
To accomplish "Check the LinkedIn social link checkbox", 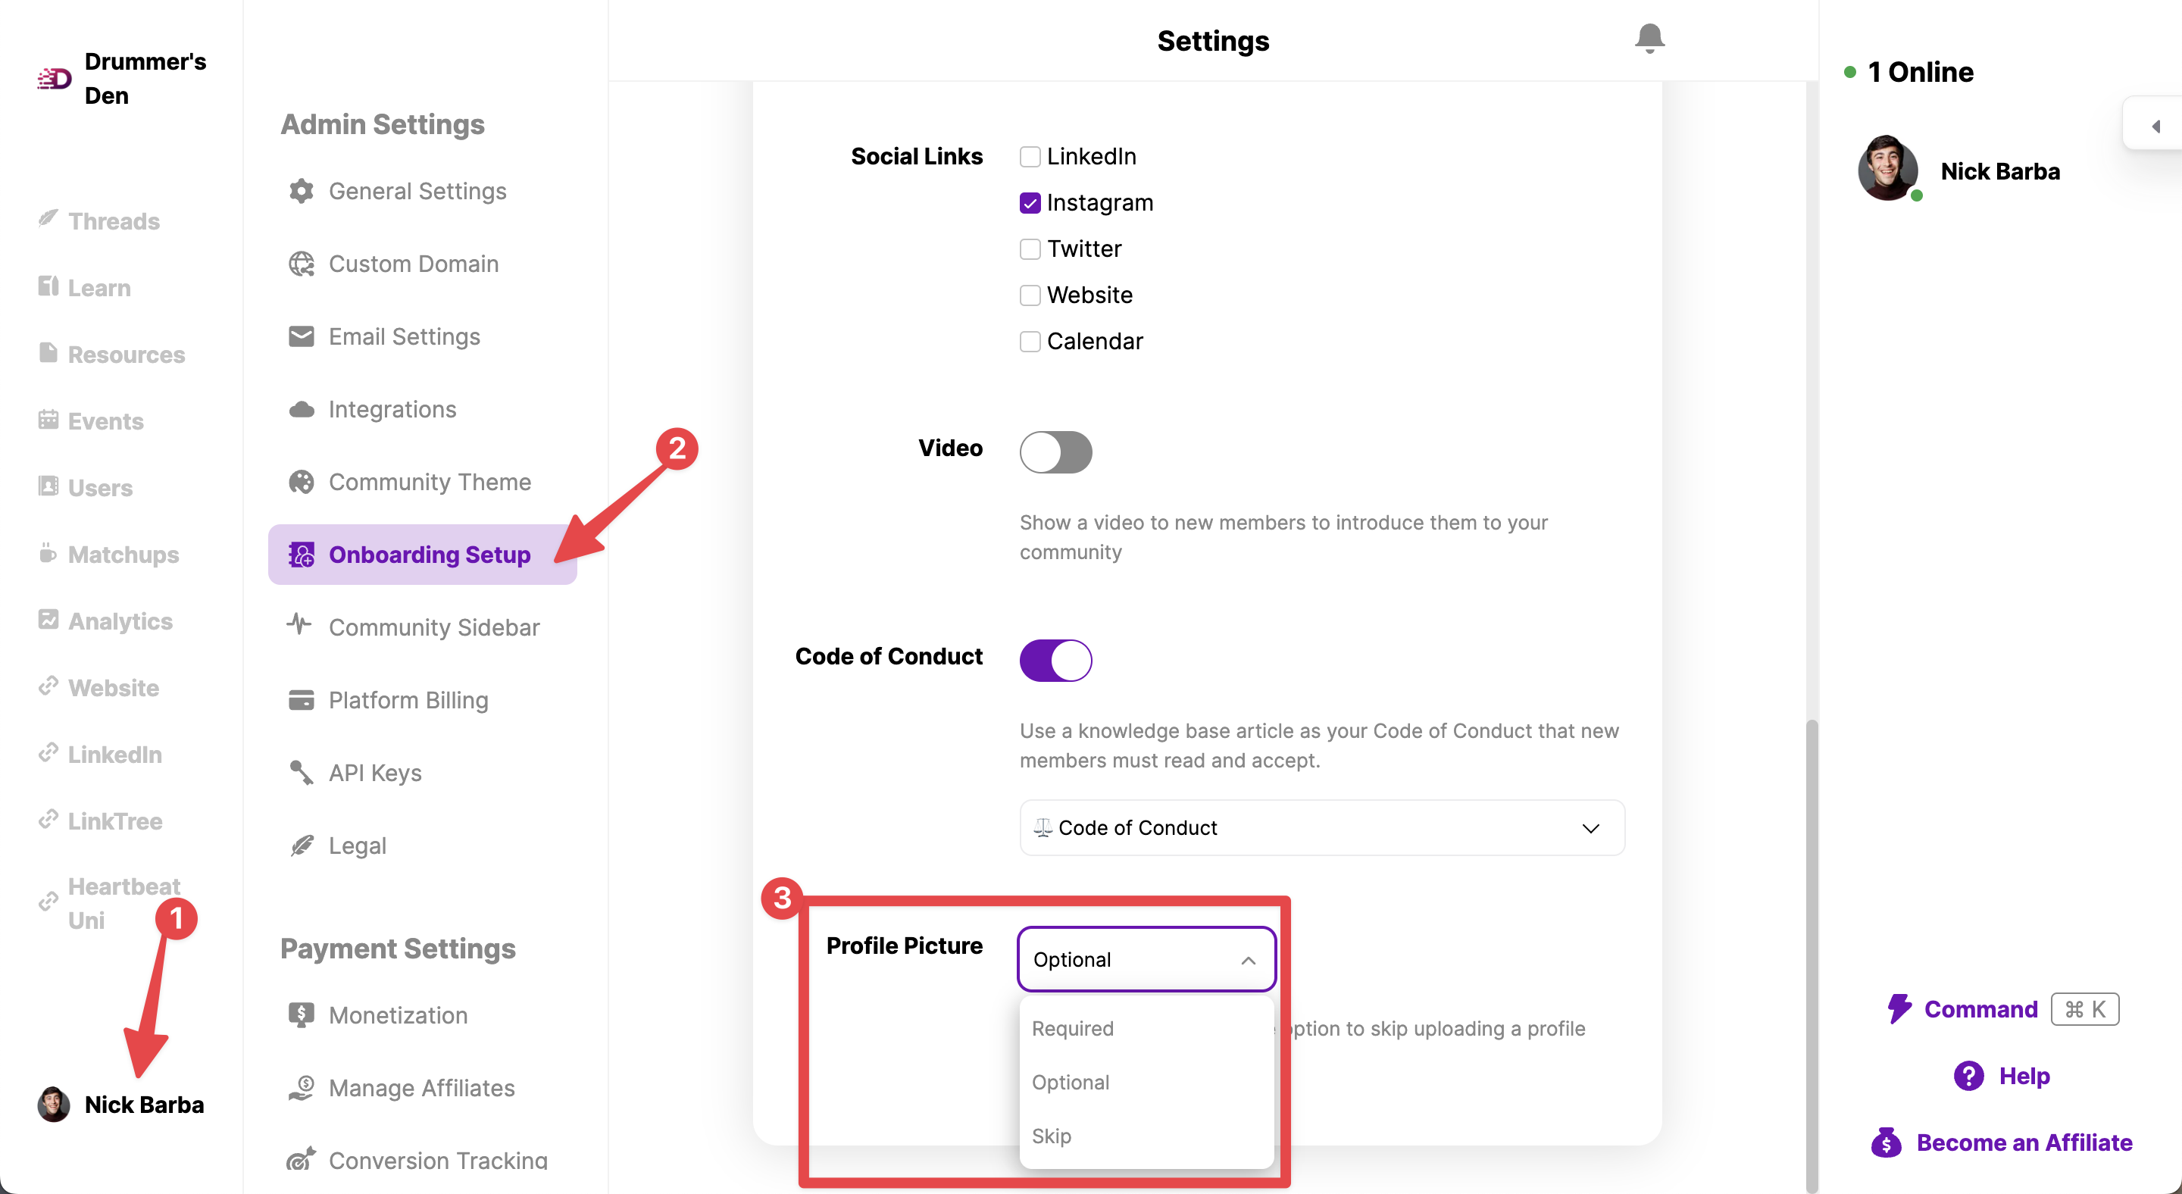I will (1030, 157).
